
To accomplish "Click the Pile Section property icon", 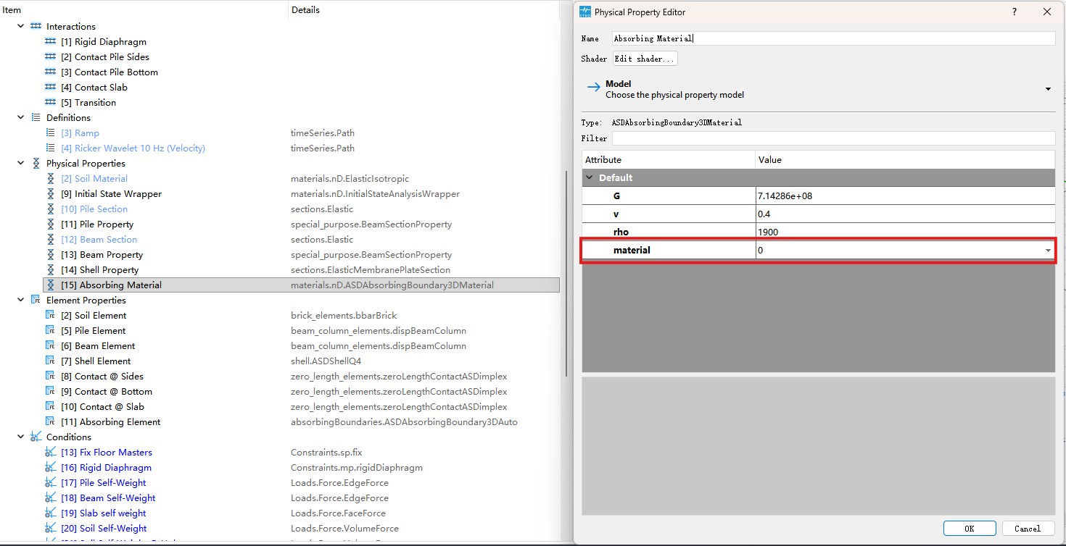I will pyautogui.click(x=51, y=209).
